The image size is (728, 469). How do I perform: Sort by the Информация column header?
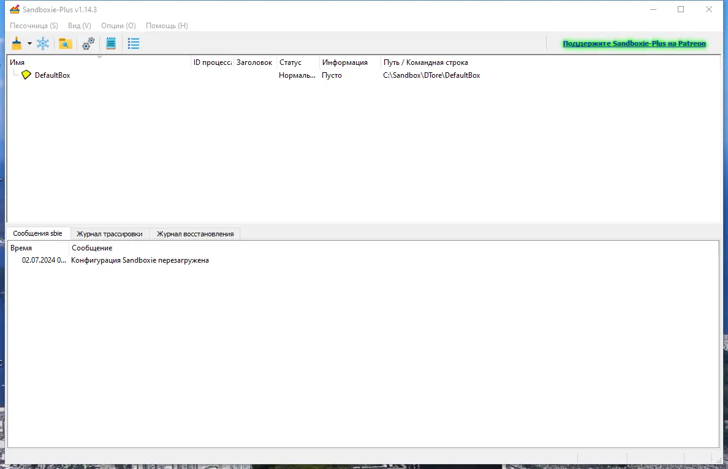[349, 62]
